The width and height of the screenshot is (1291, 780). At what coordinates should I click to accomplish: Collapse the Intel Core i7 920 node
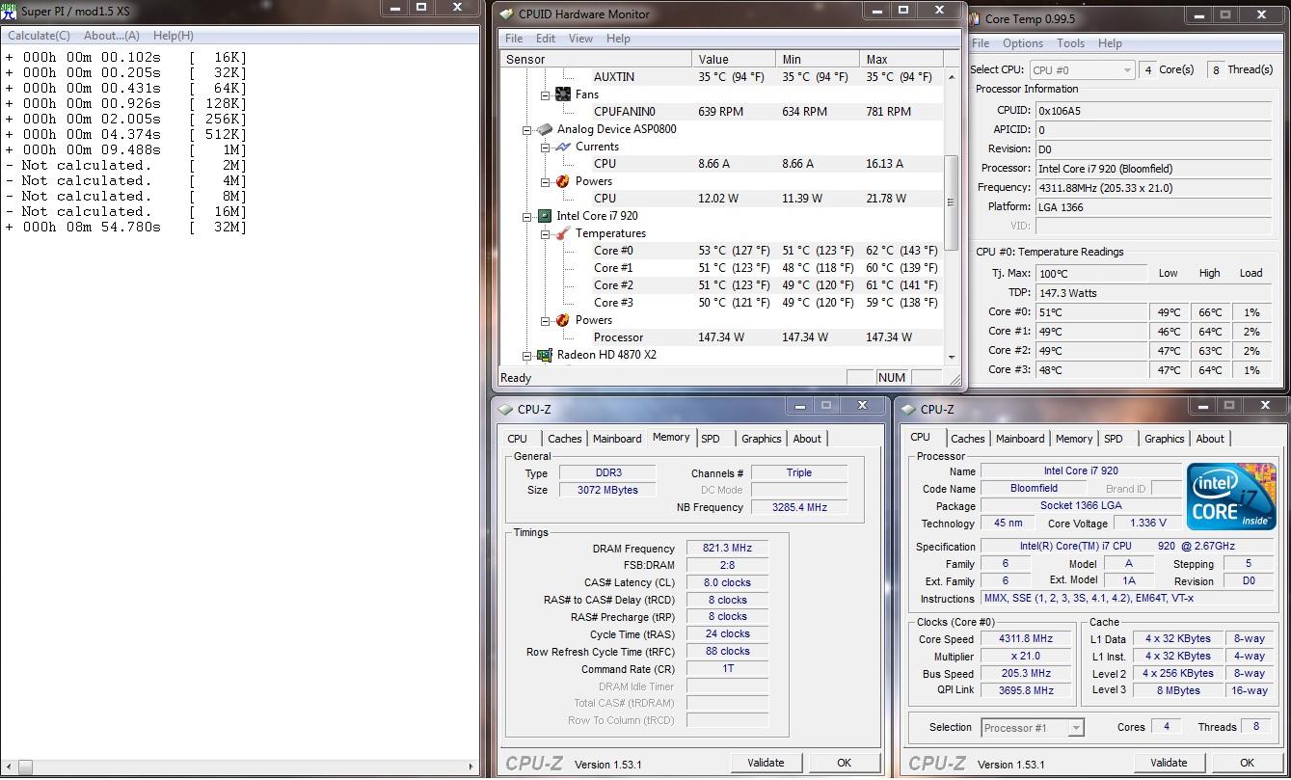click(x=527, y=216)
